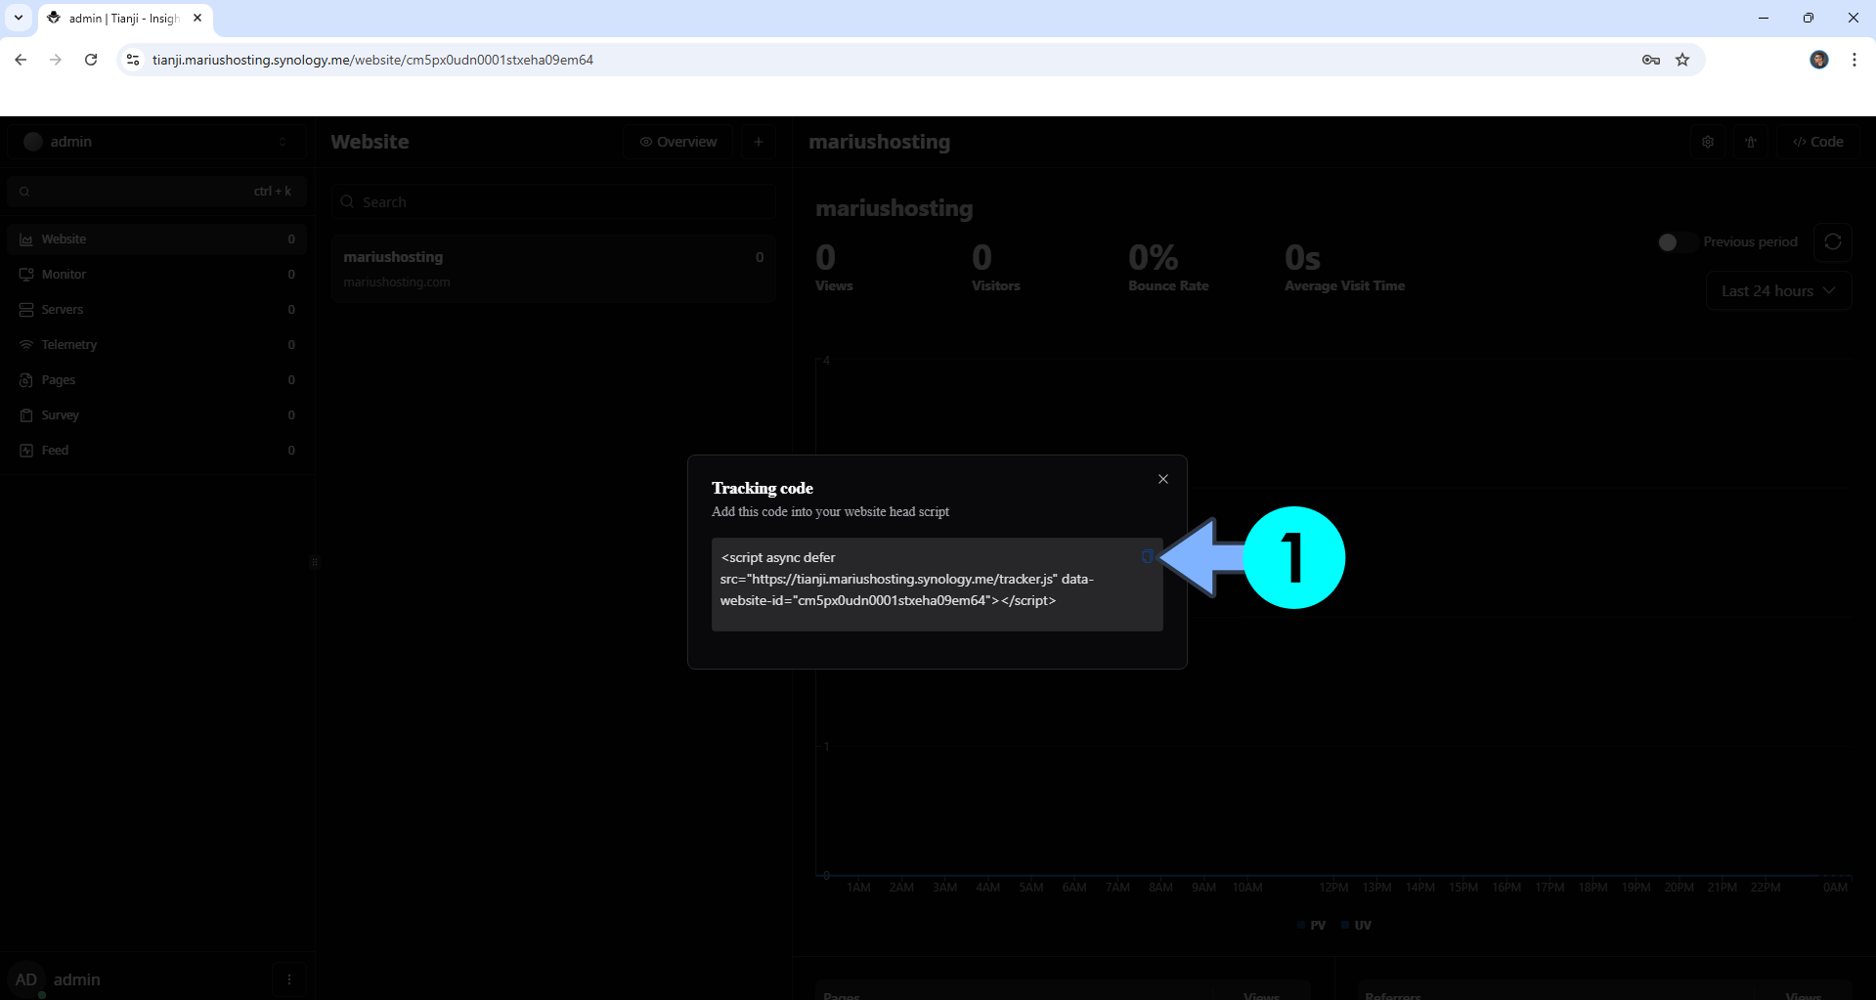The width and height of the screenshot is (1876, 1000).
Task: Open the Monitor section in sidebar
Action: 156,275
